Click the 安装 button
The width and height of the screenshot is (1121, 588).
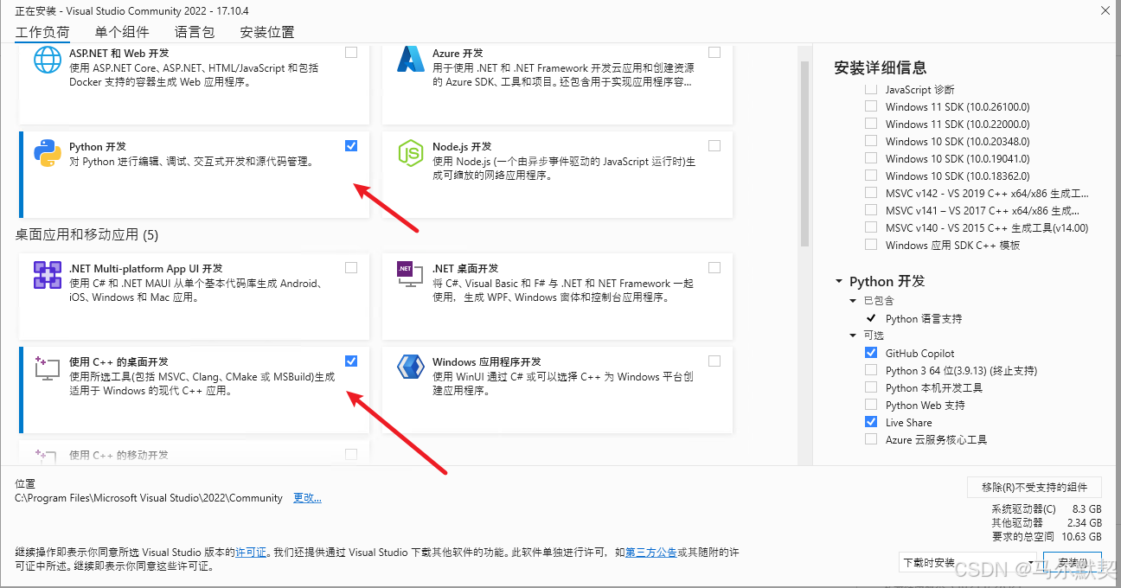pyautogui.click(x=1073, y=562)
